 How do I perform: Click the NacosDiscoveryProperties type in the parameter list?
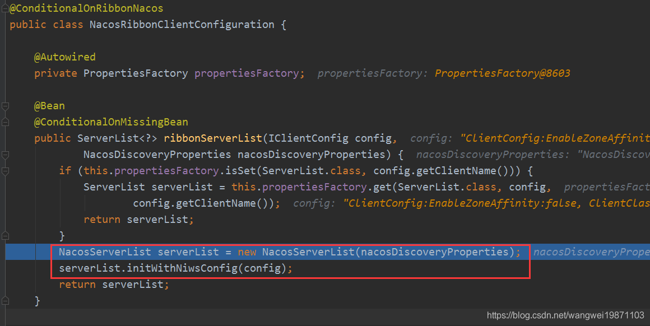(x=157, y=155)
